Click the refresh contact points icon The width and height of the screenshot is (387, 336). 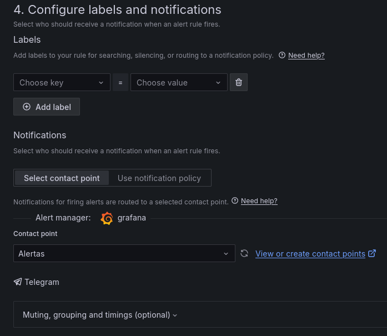(x=244, y=254)
